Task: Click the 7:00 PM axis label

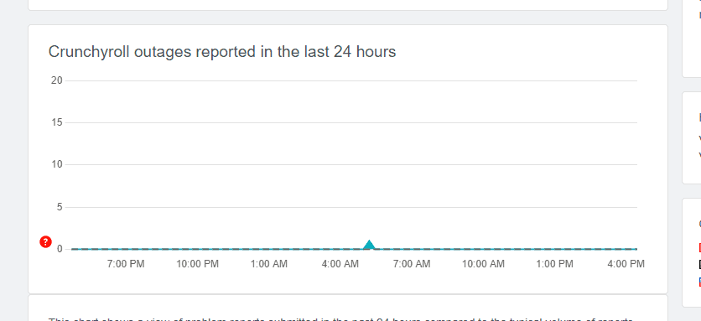Action: click(x=126, y=264)
